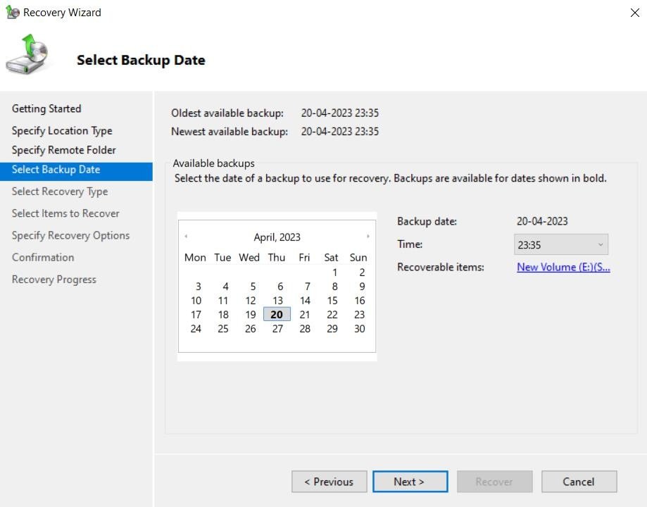The image size is (647, 507).
Task: Click the Backup date value 20-04-2023
Action: pos(542,221)
